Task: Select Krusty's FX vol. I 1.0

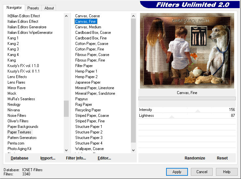Action: pos(23,66)
